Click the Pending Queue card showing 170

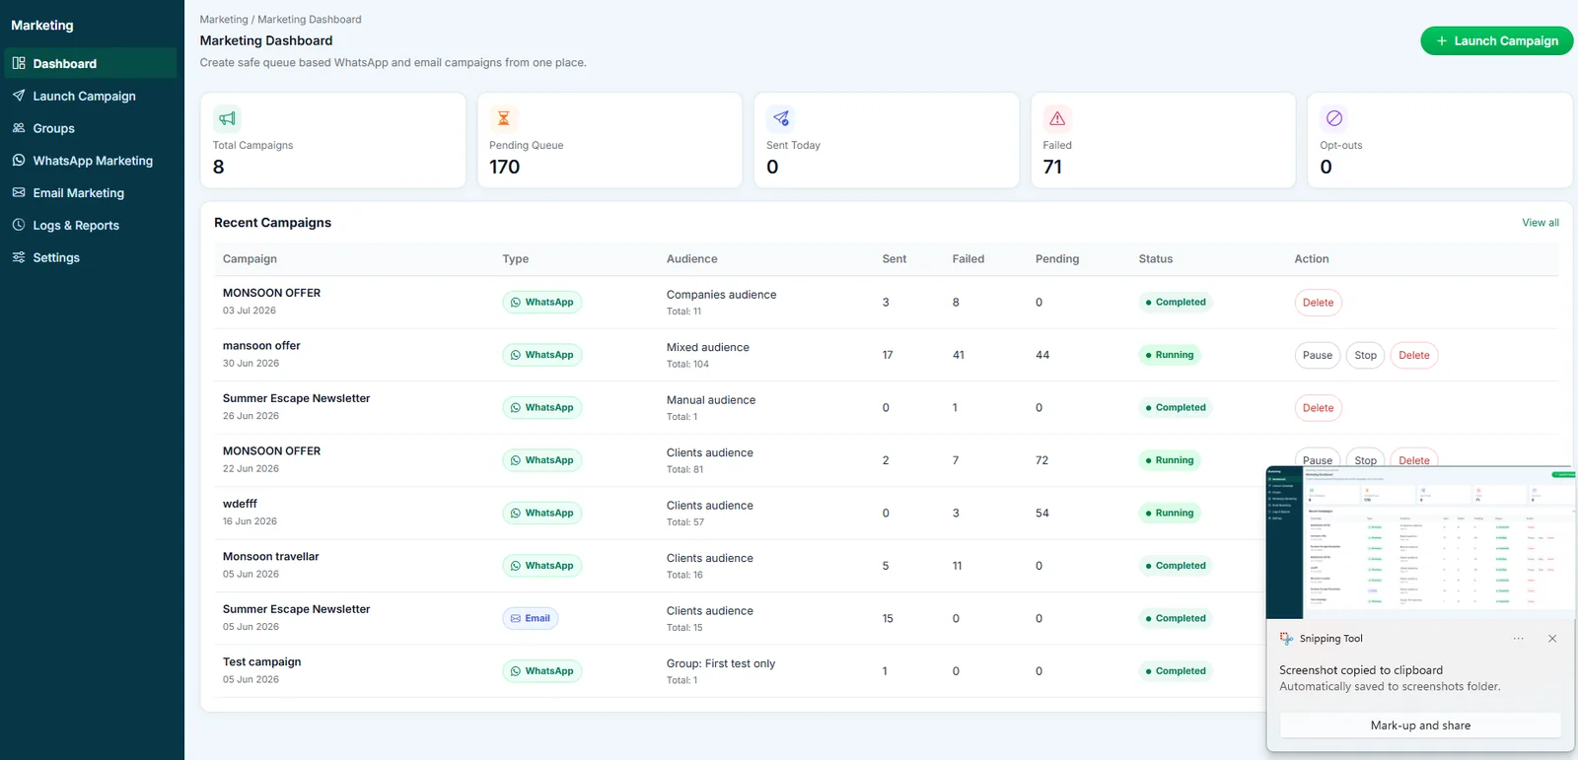tap(610, 140)
